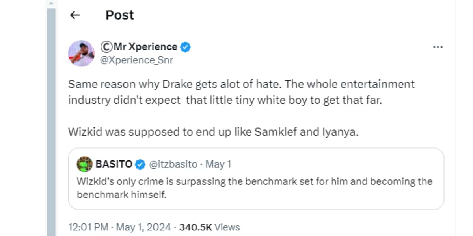The height and width of the screenshot is (236, 473).
Task: Click the tweet text about Drake
Action: (241, 92)
